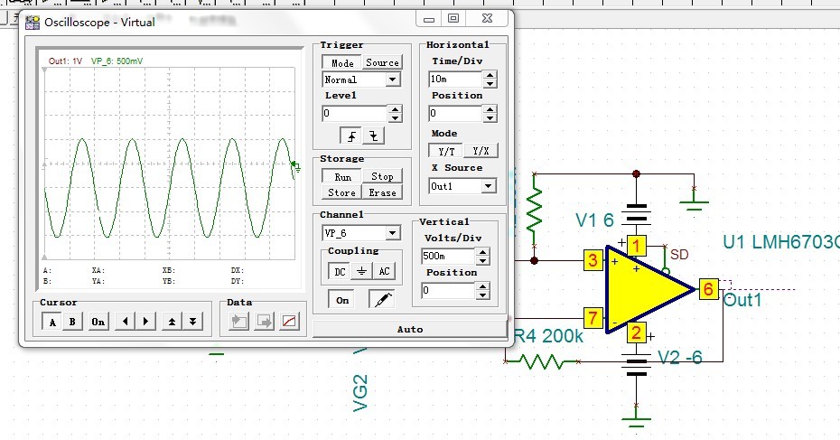Increase trigger Level with up spinner
This screenshot has width=840, height=440.
[x=395, y=109]
